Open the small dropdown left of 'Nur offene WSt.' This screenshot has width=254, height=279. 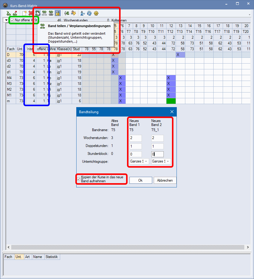6,20
